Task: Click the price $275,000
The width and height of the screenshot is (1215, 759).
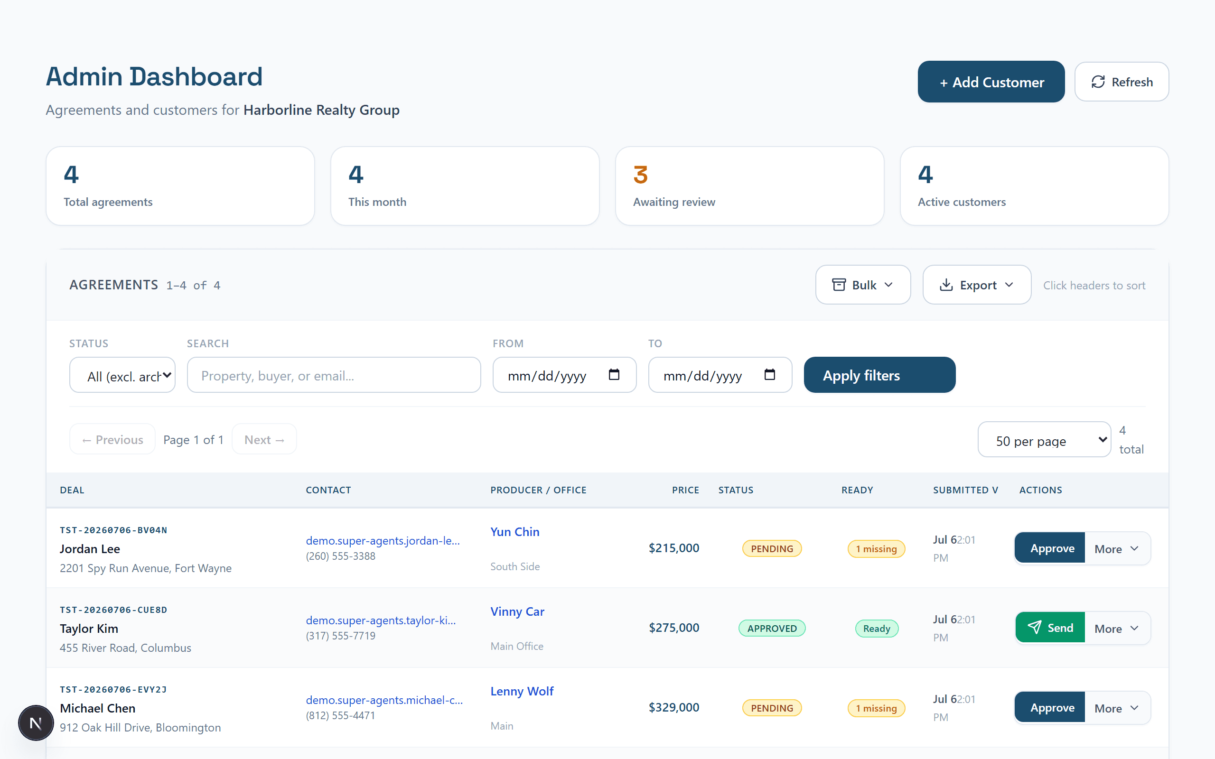Action: tap(674, 628)
